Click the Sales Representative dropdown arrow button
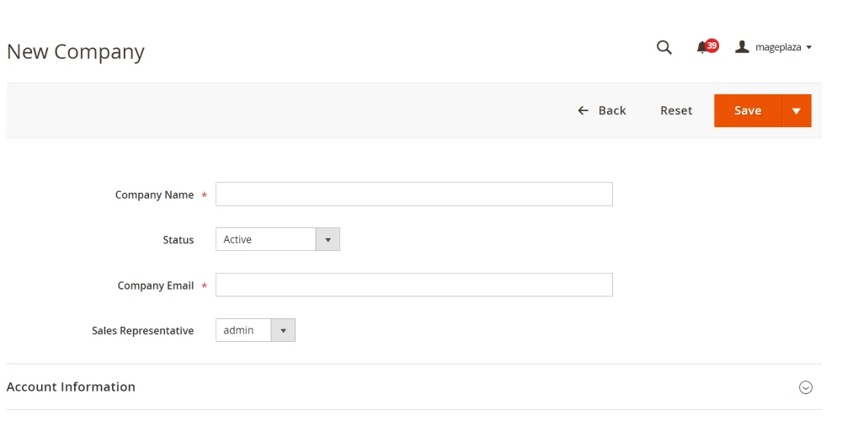 point(283,331)
